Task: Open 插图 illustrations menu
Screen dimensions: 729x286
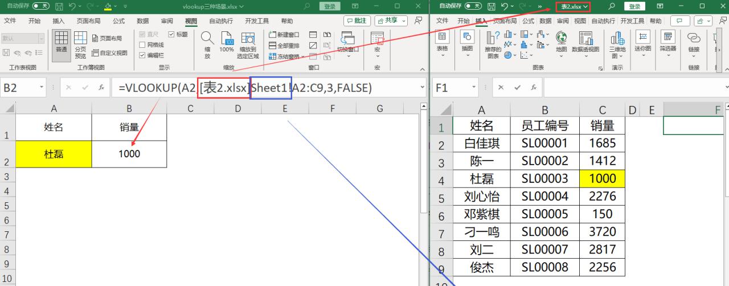Action: (468, 42)
